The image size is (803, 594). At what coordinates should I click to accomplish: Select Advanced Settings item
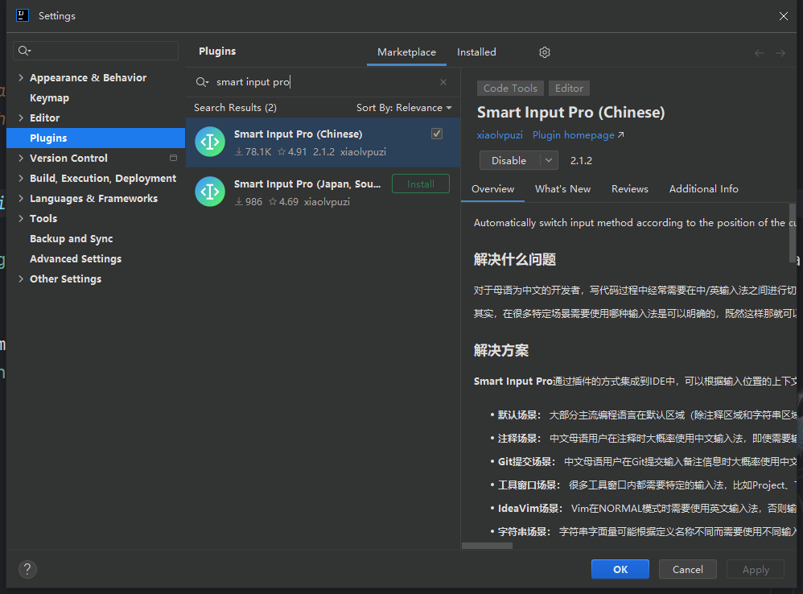tap(76, 258)
